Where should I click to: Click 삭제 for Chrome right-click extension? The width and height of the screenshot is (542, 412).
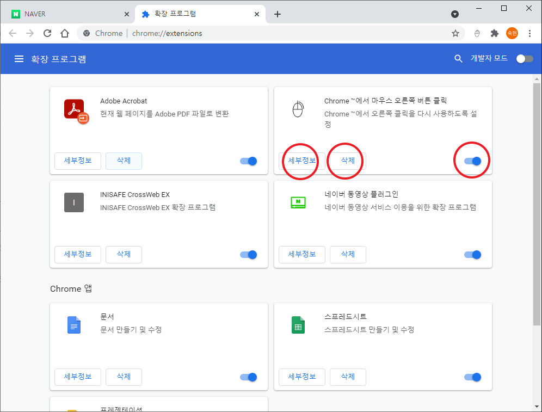pyautogui.click(x=348, y=161)
